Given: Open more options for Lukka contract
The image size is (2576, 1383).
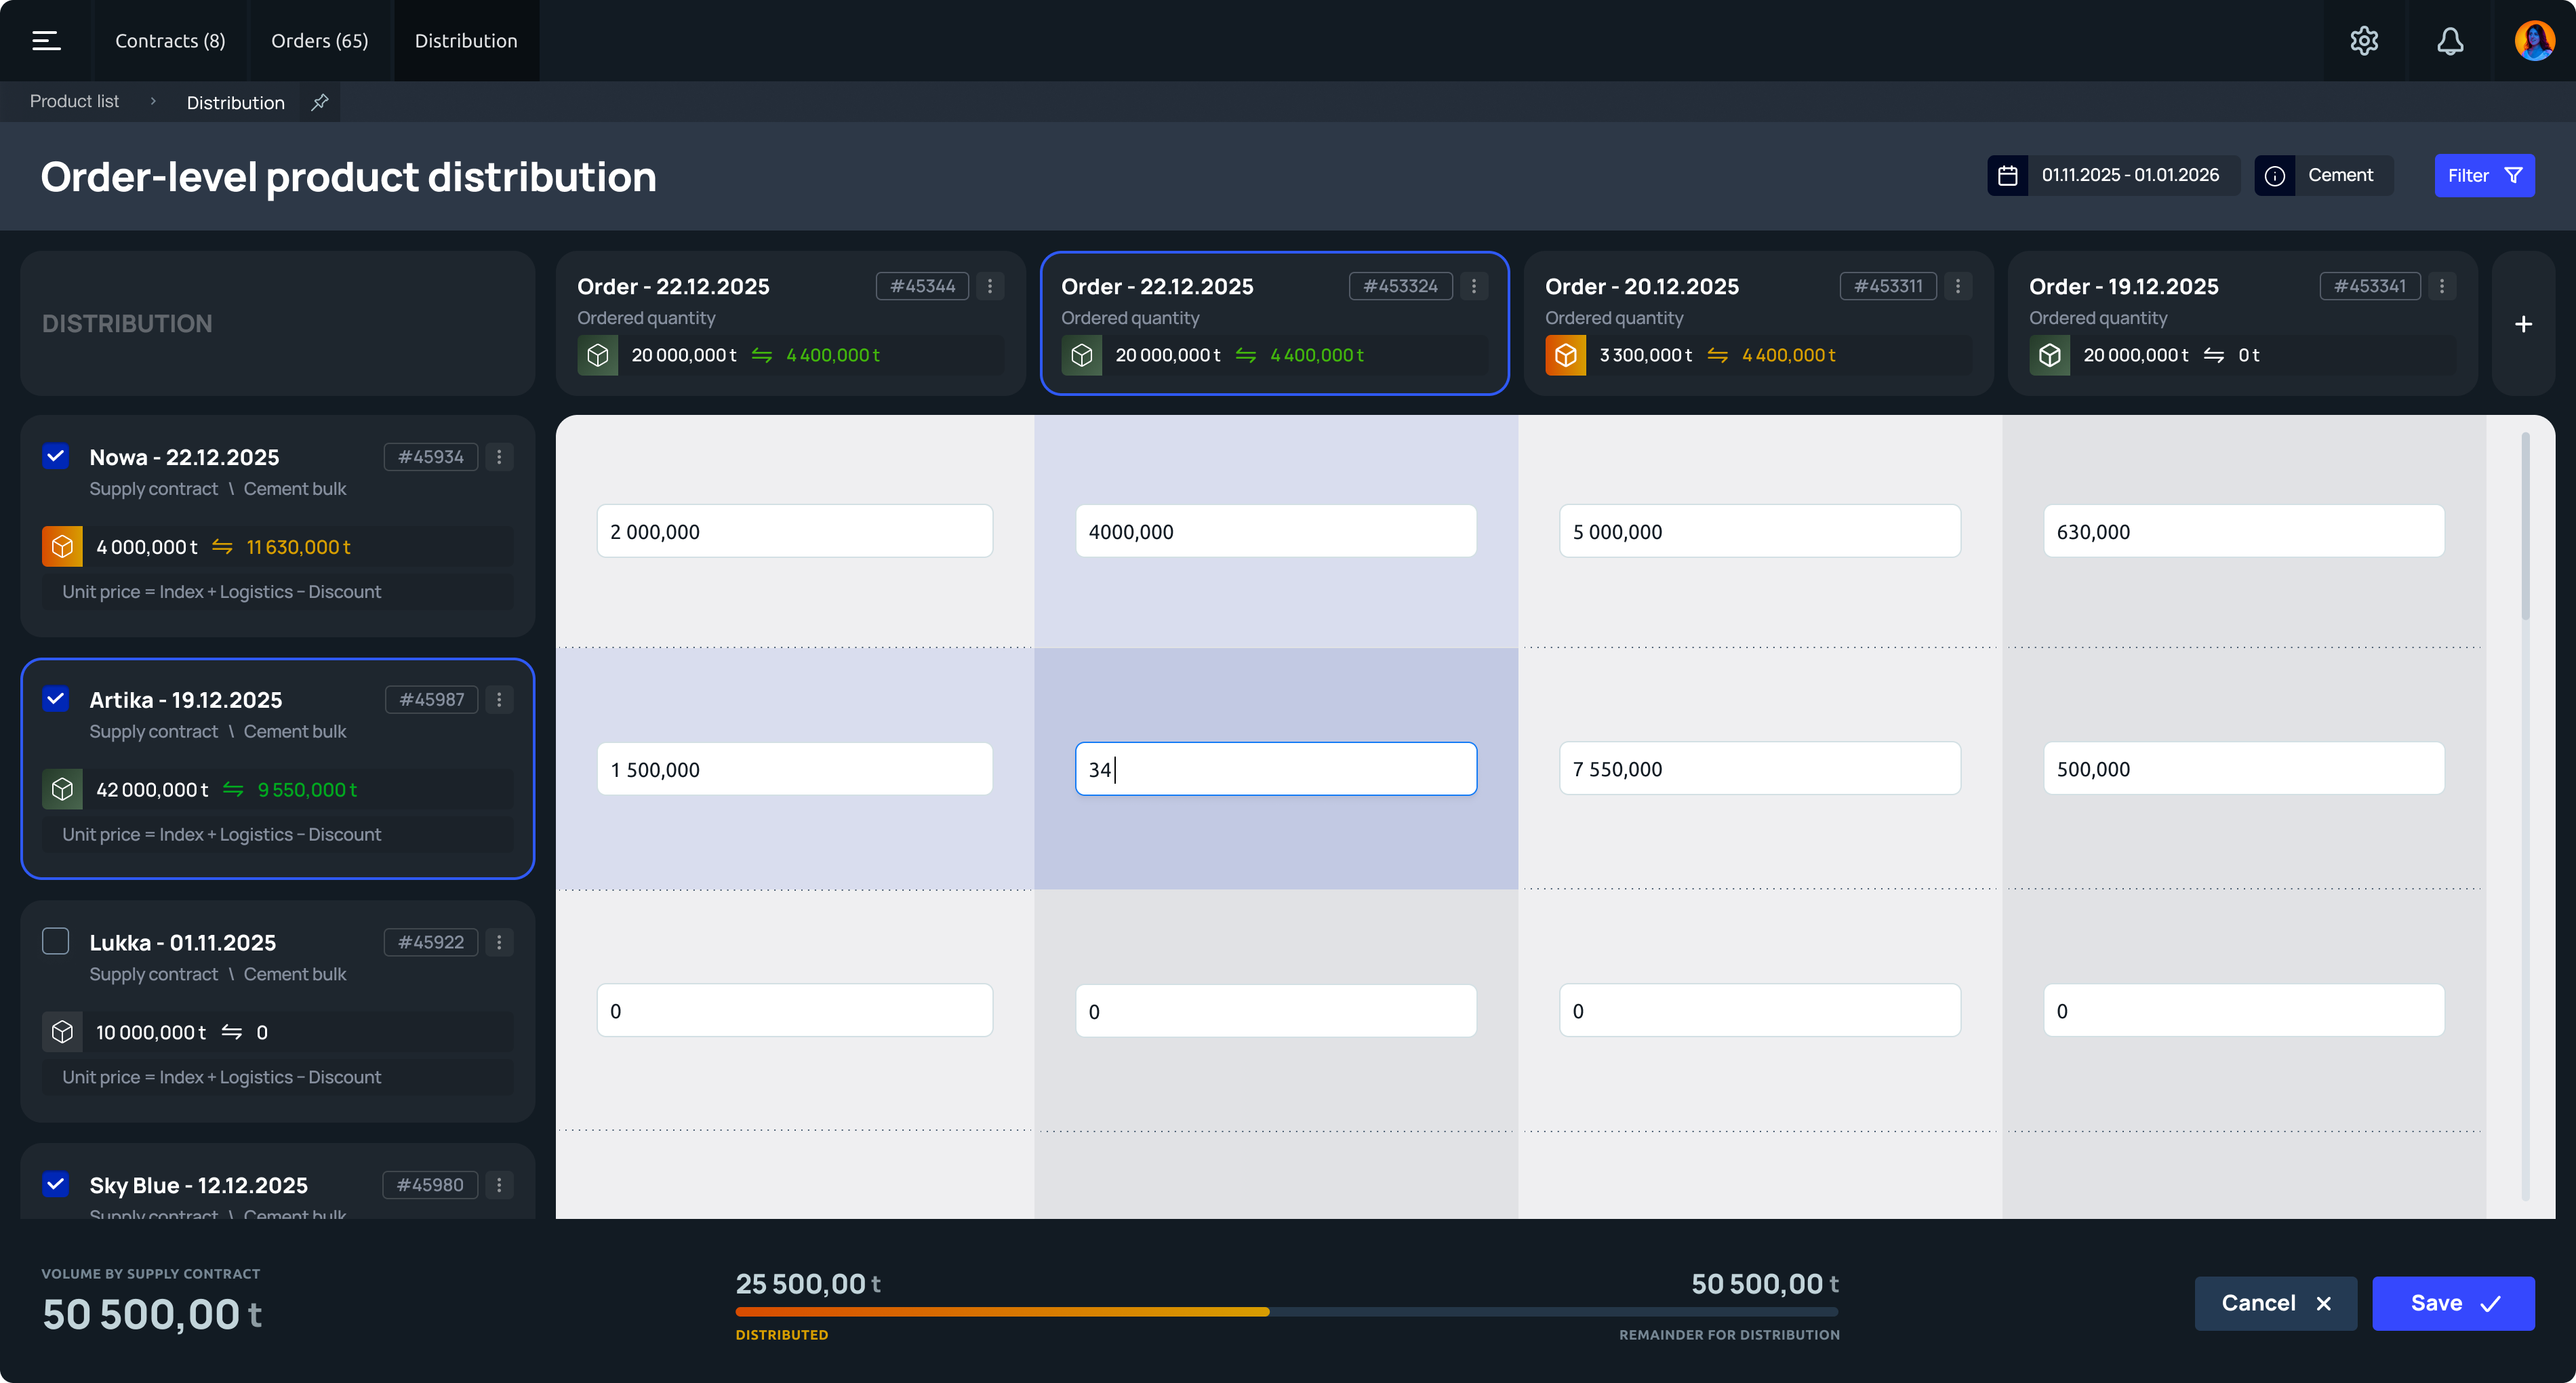Looking at the screenshot, I should tap(499, 942).
